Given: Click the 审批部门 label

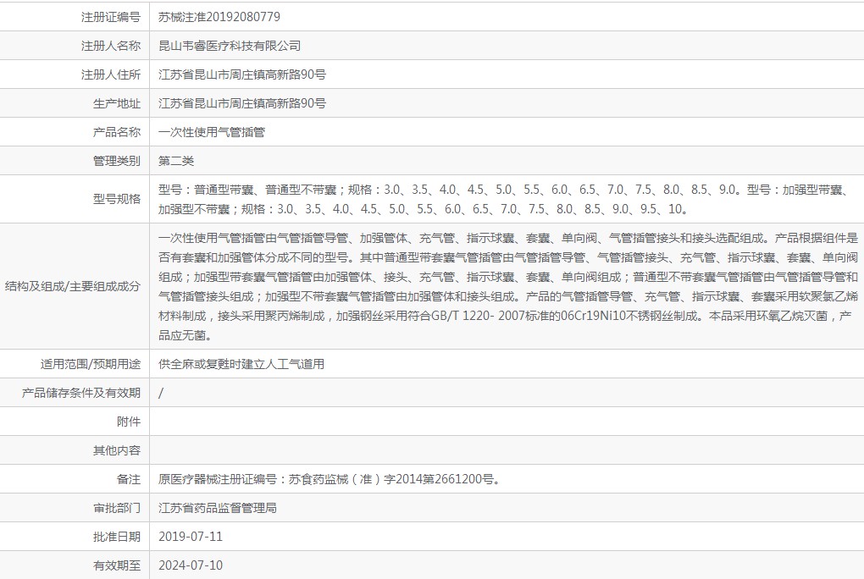Looking at the screenshot, I should point(117,508).
